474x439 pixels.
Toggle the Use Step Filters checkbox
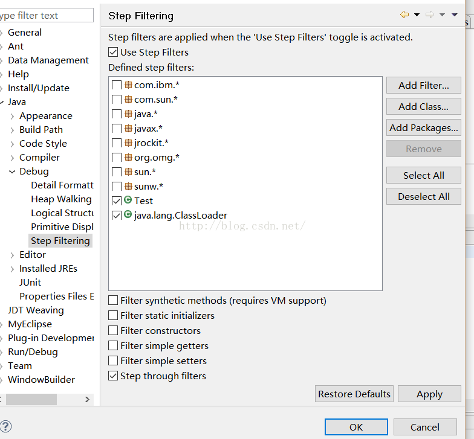113,52
